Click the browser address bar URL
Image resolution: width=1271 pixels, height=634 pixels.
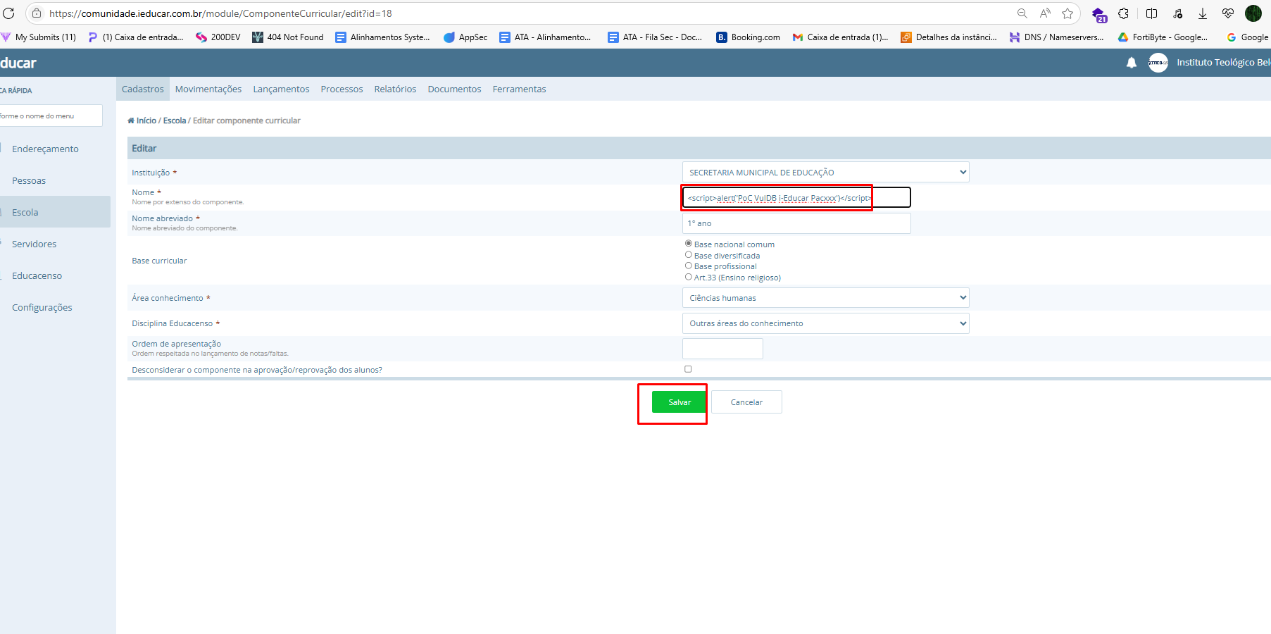pos(220,13)
